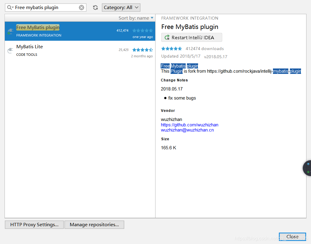This screenshot has width=311, height=244.
Task: Click highlighted 'Free Mybatis plugin' description text
Action: click(x=179, y=66)
